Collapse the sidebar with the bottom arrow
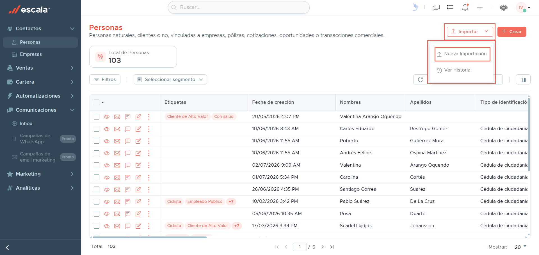 pyautogui.click(x=8, y=247)
